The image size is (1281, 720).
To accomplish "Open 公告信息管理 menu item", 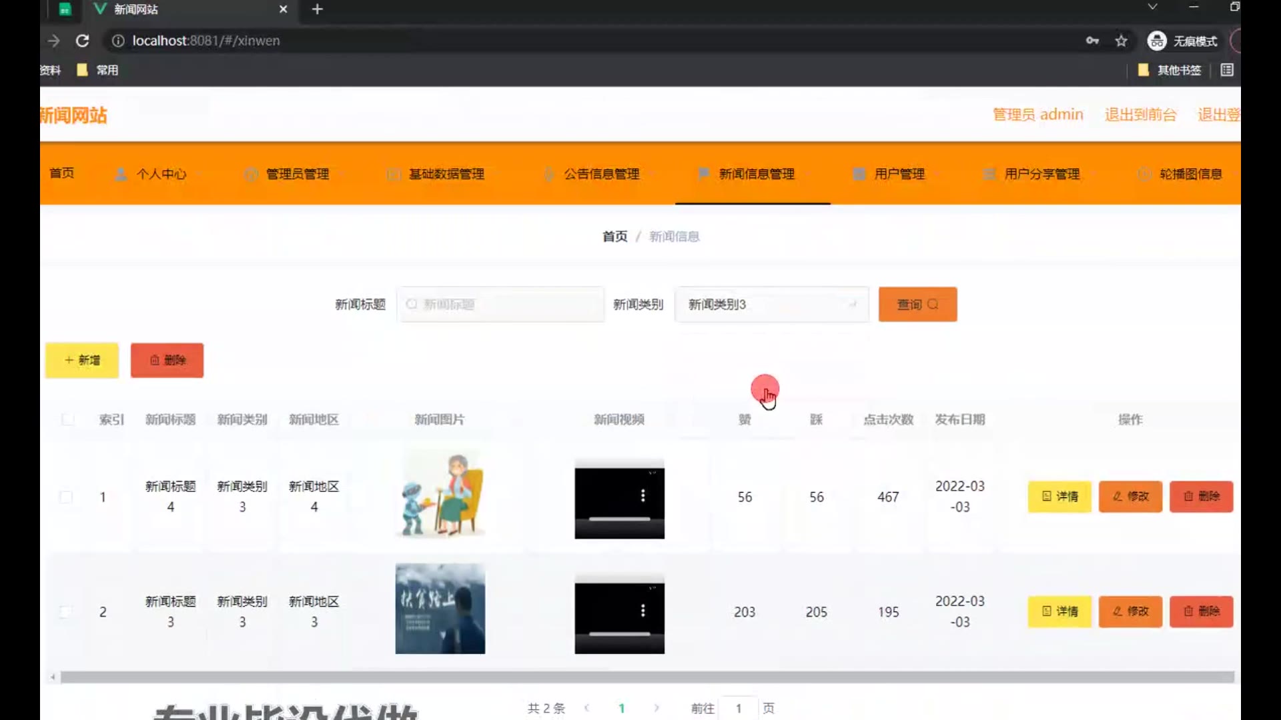I will click(x=600, y=174).
